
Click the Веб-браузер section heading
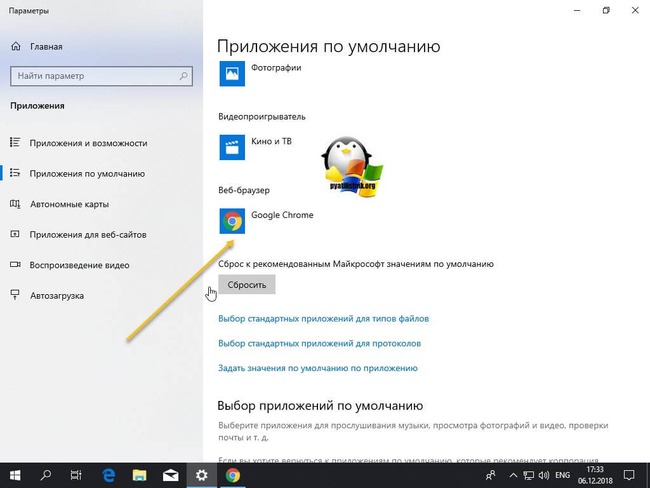244,190
